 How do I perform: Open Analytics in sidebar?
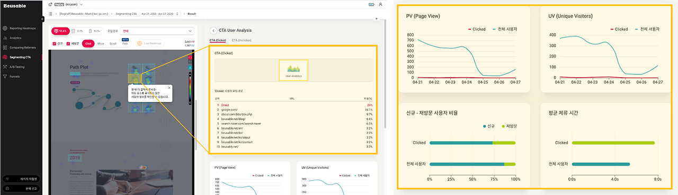[x=15, y=38]
